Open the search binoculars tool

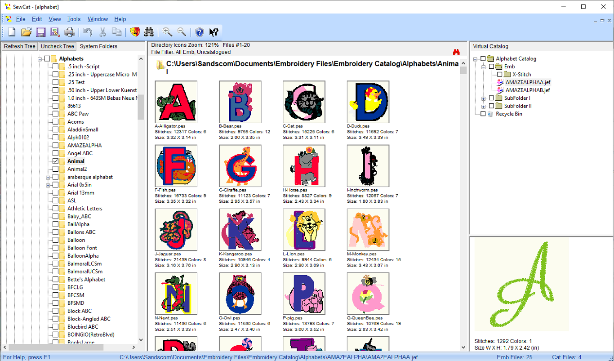pyautogui.click(x=149, y=32)
